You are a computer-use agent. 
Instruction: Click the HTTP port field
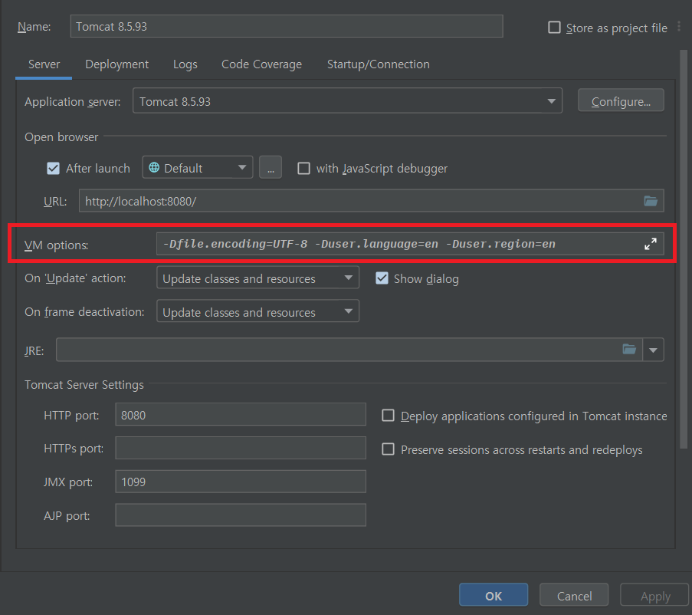pos(241,415)
